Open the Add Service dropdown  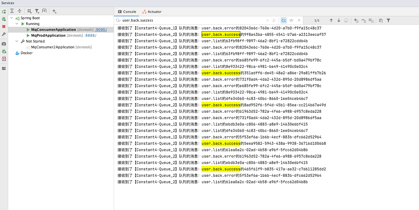pyautogui.click(x=54, y=11)
